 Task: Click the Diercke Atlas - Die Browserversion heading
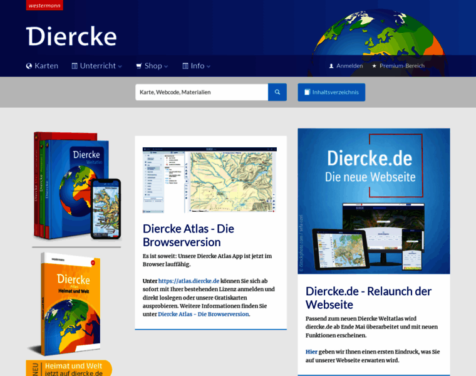[x=189, y=236]
